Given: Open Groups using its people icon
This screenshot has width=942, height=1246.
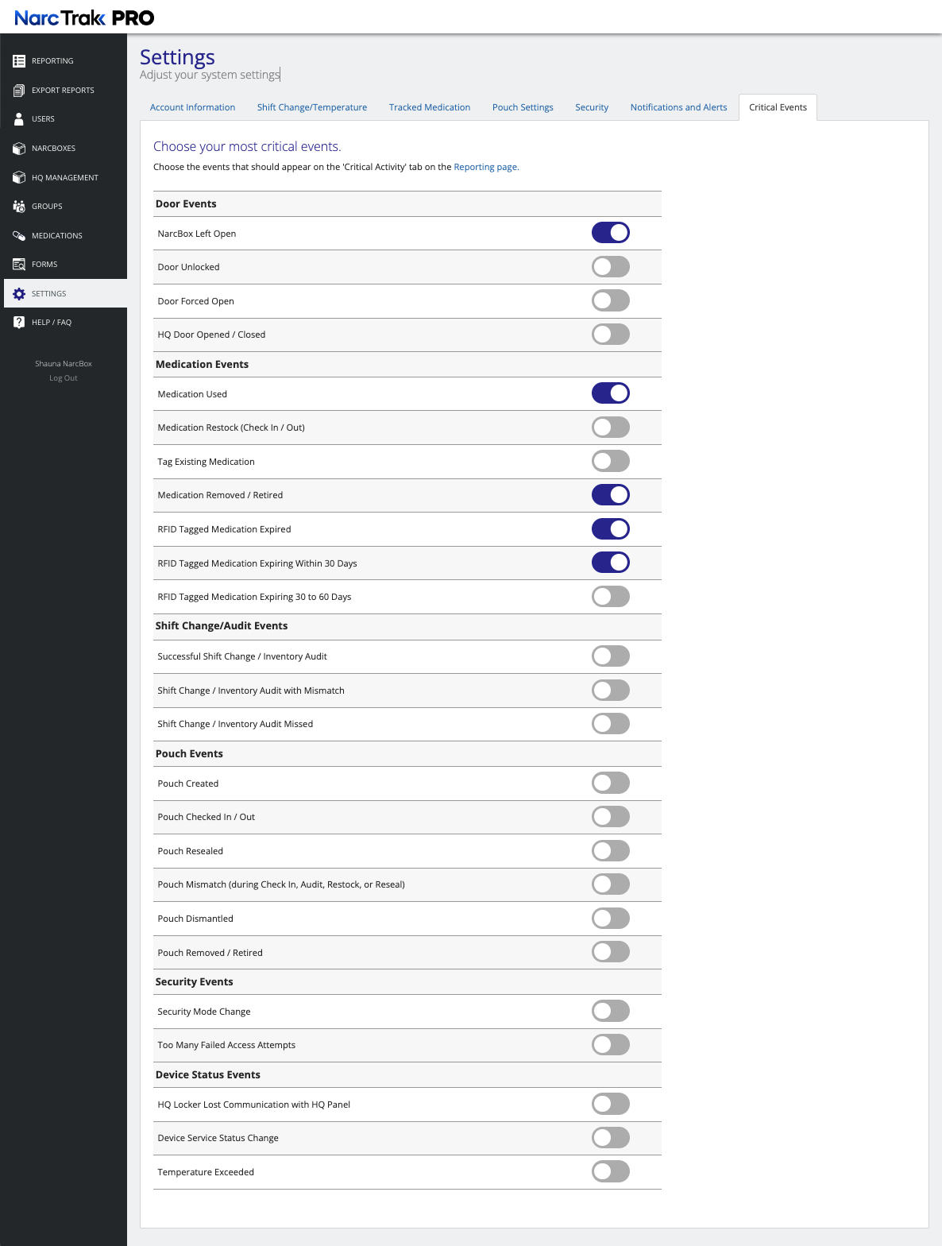Looking at the screenshot, I should point(19,207).
